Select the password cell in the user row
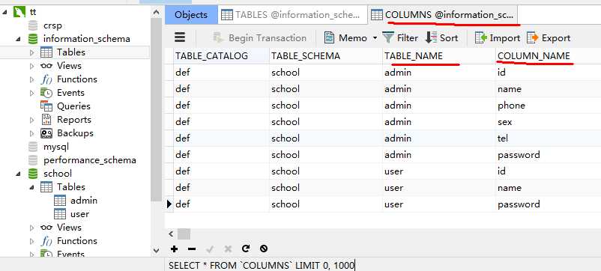The image size is (601, 271). [x=519, y=204]
